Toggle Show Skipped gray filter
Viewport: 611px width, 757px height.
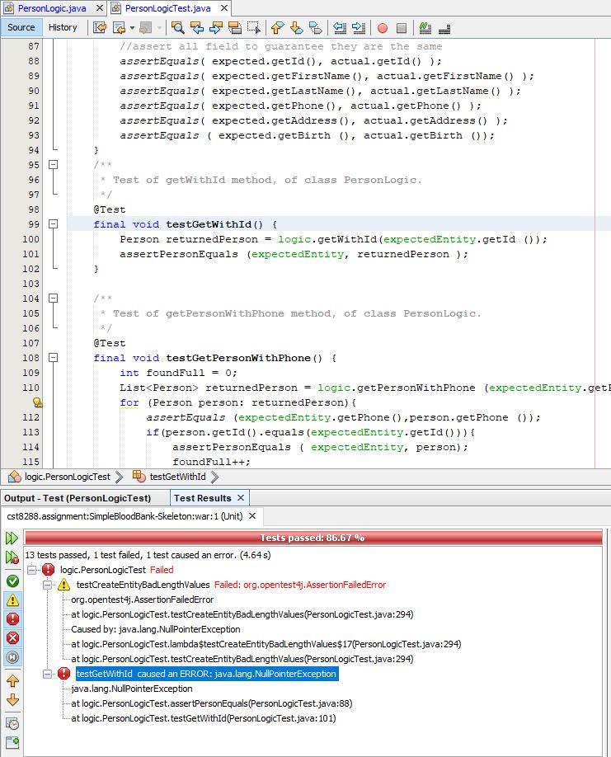pos(12,657)
